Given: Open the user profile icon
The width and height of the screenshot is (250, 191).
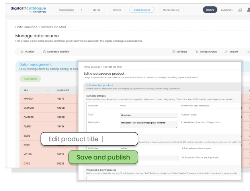Looking at the screenshot, I should [x=248, y=10].
